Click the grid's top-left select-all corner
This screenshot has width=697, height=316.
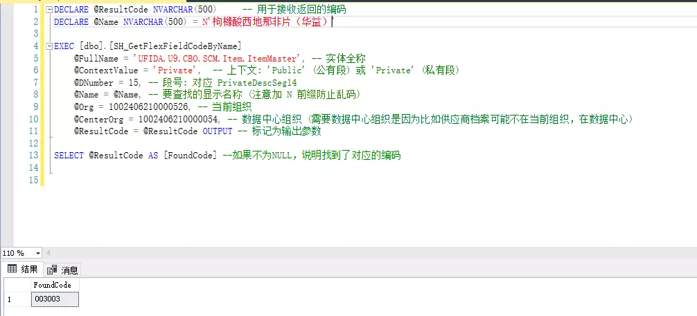[x=15, y=284]
